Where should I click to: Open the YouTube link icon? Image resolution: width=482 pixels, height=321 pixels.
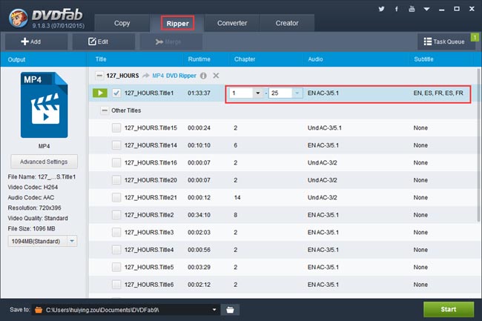412,9
